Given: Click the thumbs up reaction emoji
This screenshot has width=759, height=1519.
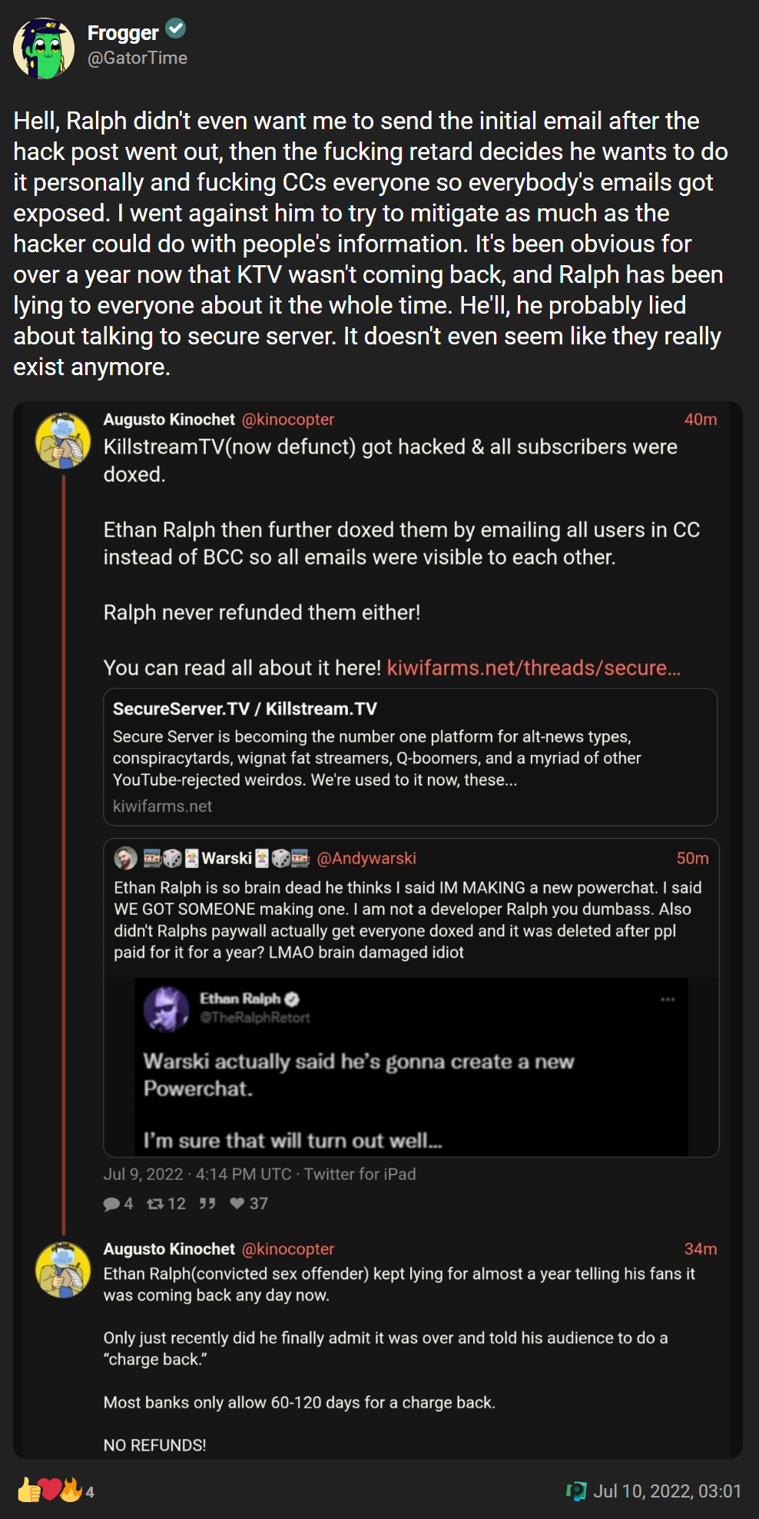Looking at the screenshot, I should click(x=28, y=1490).
